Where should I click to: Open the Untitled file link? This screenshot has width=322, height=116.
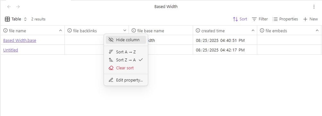11,50
